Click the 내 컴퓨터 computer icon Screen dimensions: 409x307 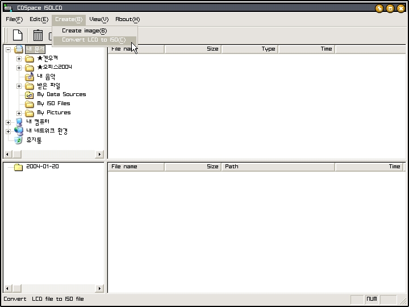coord(19,122)
